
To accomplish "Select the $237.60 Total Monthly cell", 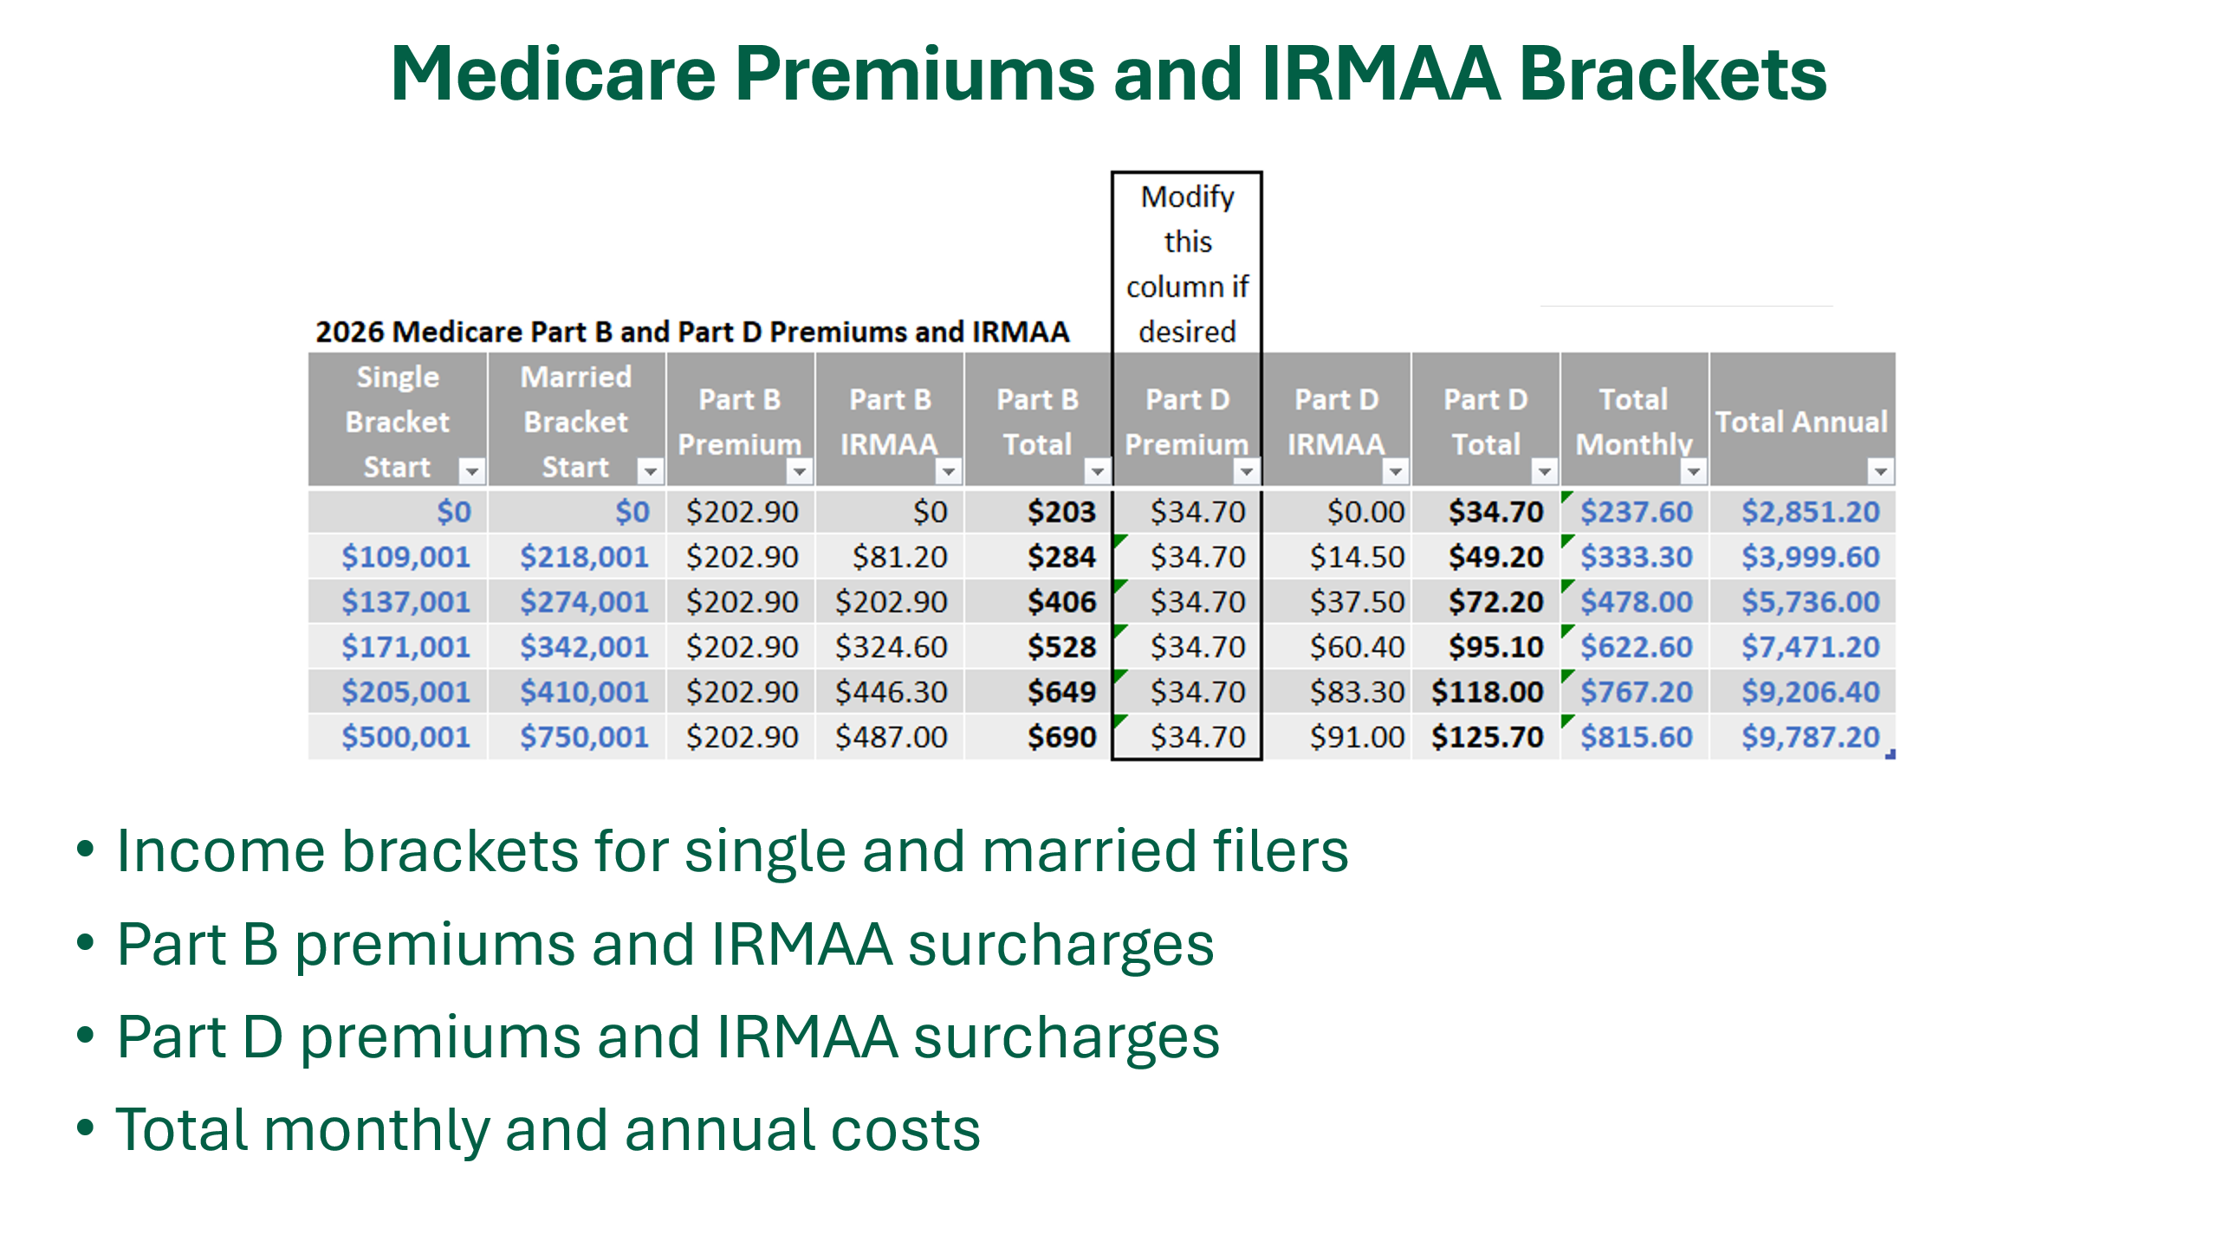I will [x=1636, y=512].
